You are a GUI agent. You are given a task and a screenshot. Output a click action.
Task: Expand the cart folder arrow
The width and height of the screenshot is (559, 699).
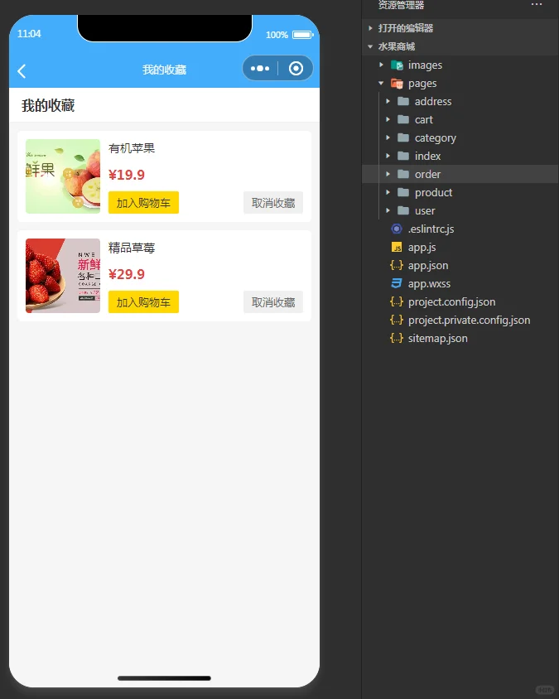388,119
